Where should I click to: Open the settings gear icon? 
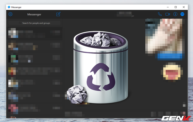(x=10, y=14)
